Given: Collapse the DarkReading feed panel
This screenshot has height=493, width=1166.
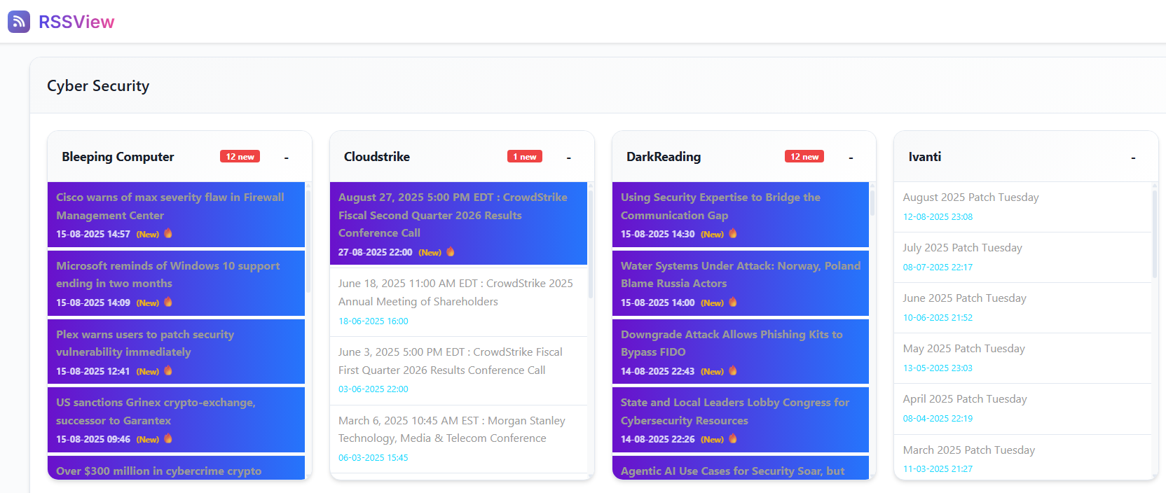Looking at the screenshot, I should (x=851, y=158).
